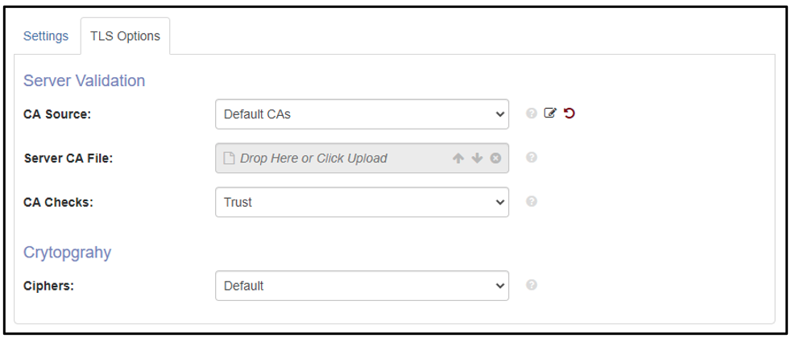Click the Ciphers field label
This screenshot has width=791, height=338.
pos(48,286)
